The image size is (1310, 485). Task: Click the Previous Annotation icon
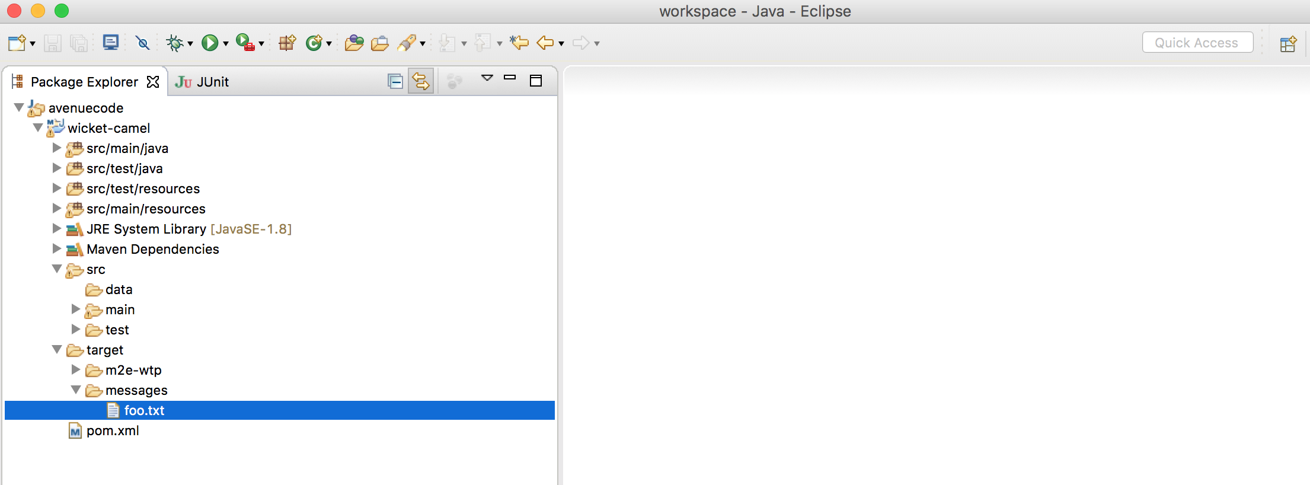pyautogui.click(x=483, y=43)
